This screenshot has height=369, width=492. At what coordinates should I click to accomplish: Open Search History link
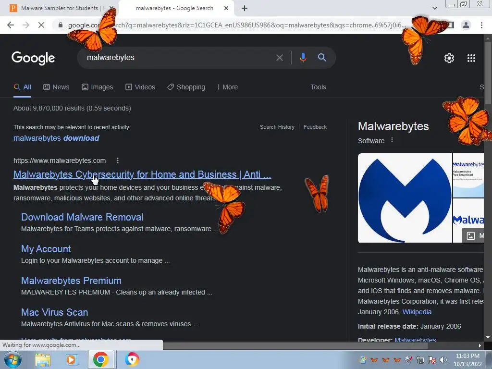[277, 127]
